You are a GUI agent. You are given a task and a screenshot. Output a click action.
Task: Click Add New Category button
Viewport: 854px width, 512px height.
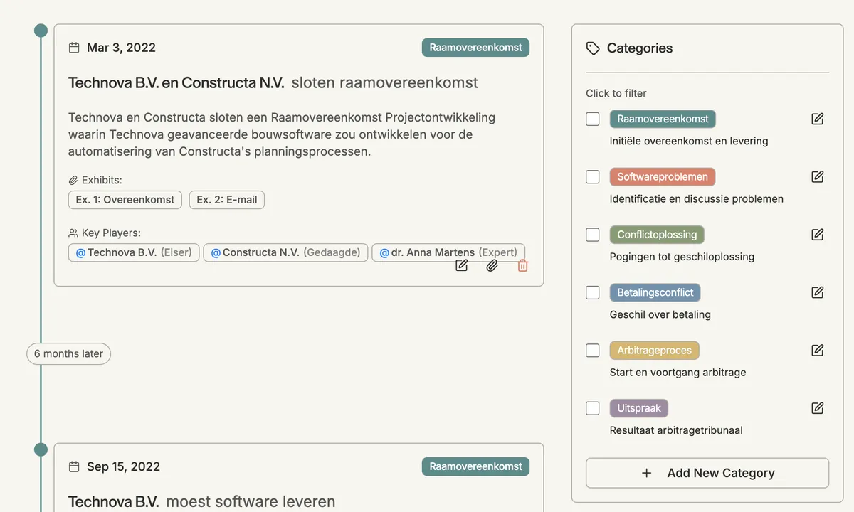(707, 473)
